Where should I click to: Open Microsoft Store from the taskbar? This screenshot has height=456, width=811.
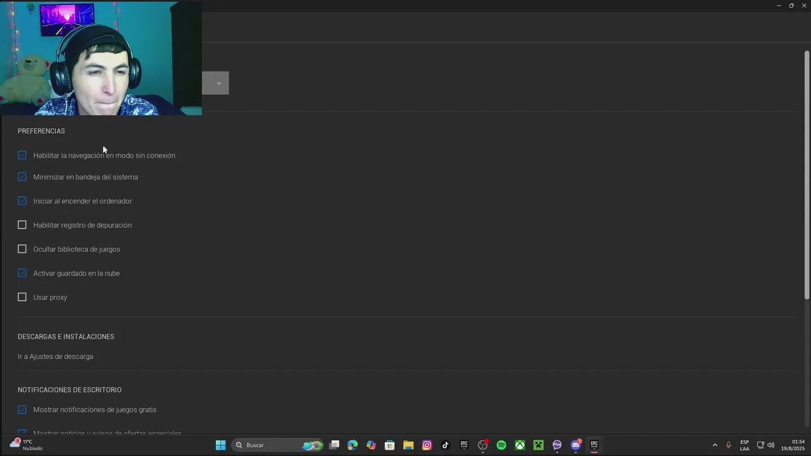[x=390, y=445]
